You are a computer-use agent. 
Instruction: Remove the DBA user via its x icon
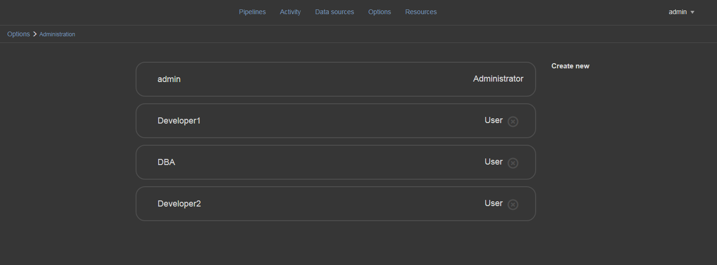click(512, 163)
